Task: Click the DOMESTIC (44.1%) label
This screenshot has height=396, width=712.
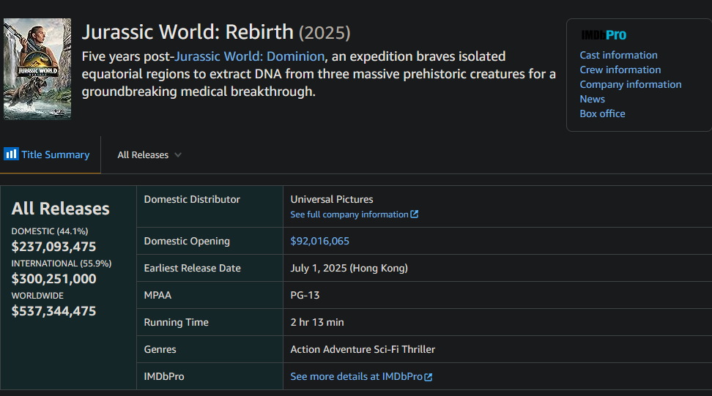Action: click(x=50, y=231)
